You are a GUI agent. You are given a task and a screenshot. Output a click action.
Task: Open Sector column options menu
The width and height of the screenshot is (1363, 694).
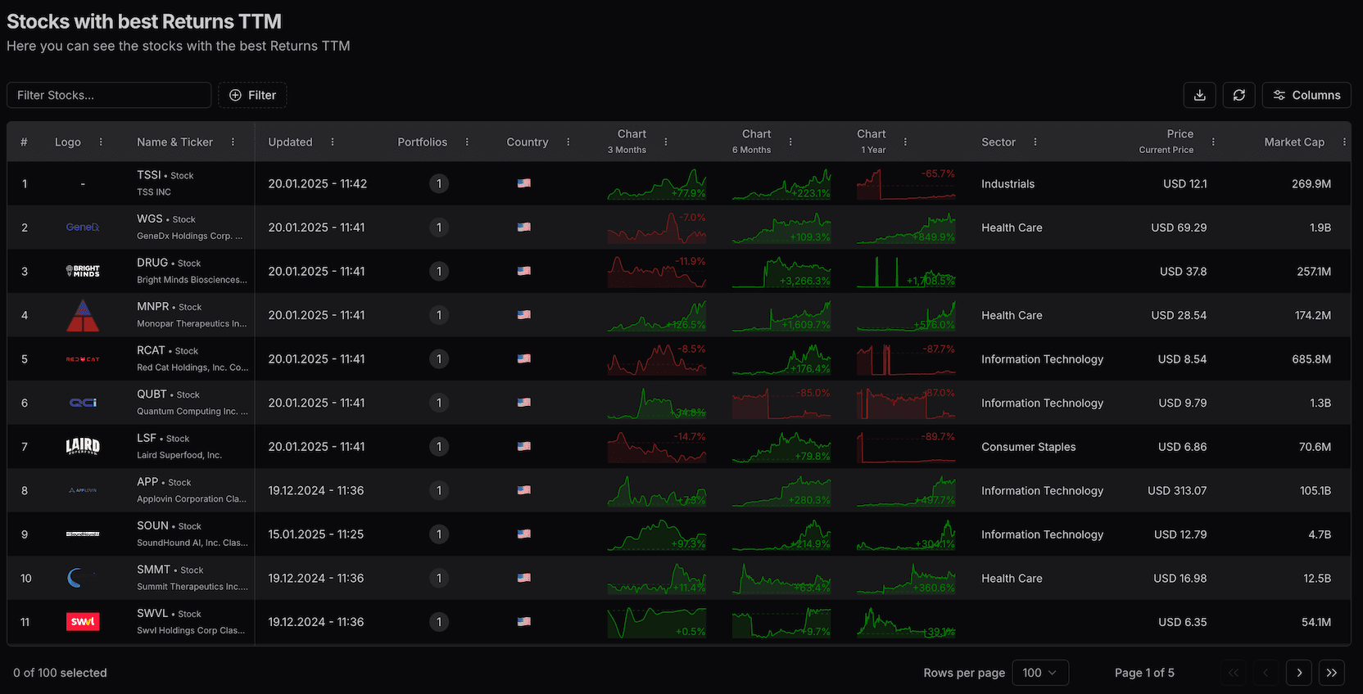point(1035,142)
